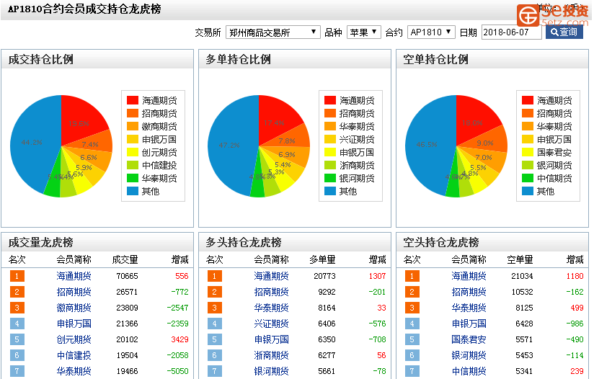This screenshot has width=594, height=379.
Task: Click 华泰期货 link in 多头持仓龙虎榜
Action: pos(271,308)
